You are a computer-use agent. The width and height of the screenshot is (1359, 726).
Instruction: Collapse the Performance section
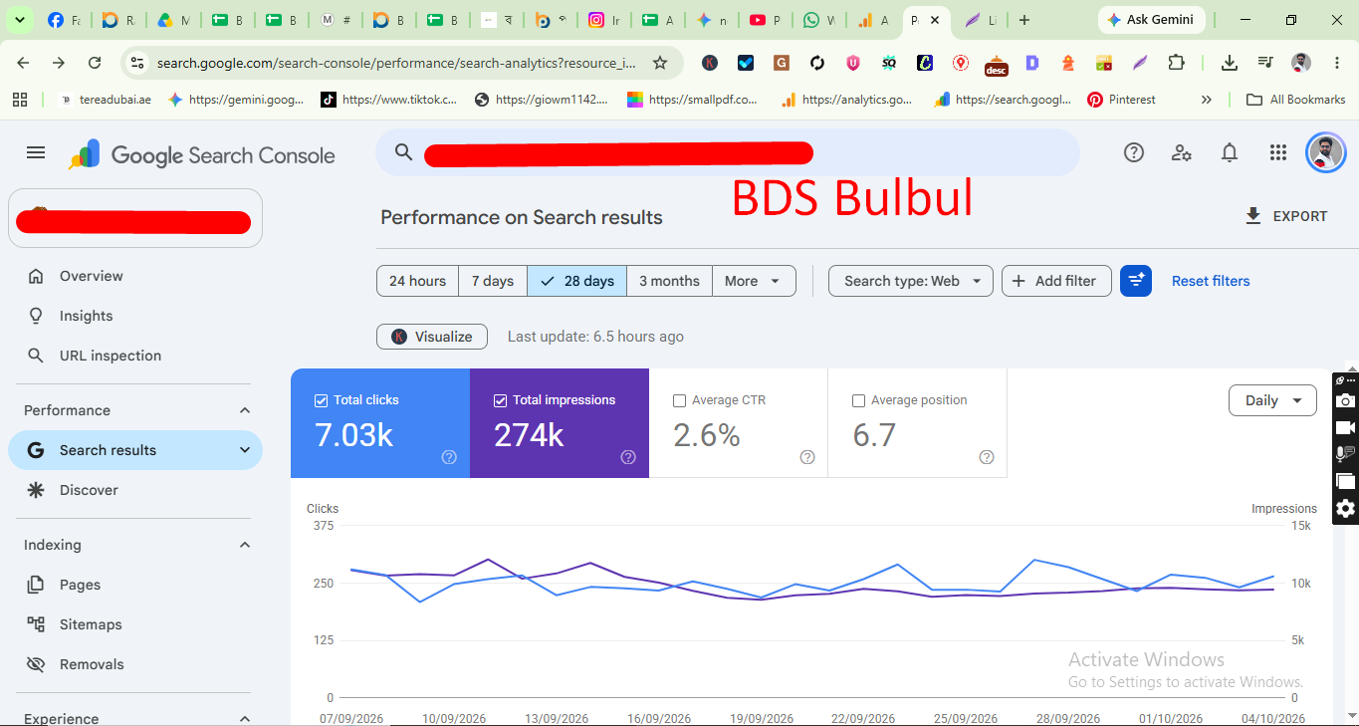pos(245,410)
